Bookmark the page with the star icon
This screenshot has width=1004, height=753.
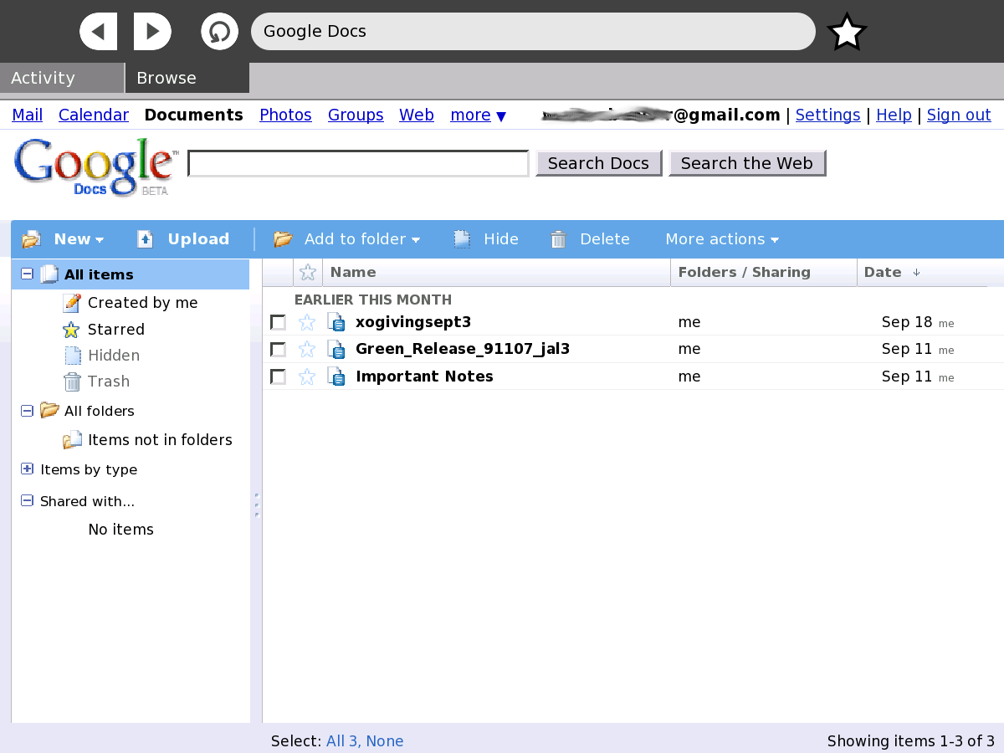847,33
